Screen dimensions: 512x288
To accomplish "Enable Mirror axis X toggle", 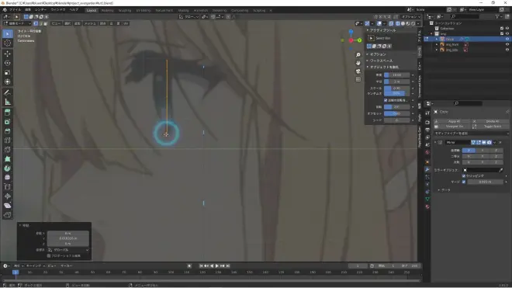I will coord(469,151).
